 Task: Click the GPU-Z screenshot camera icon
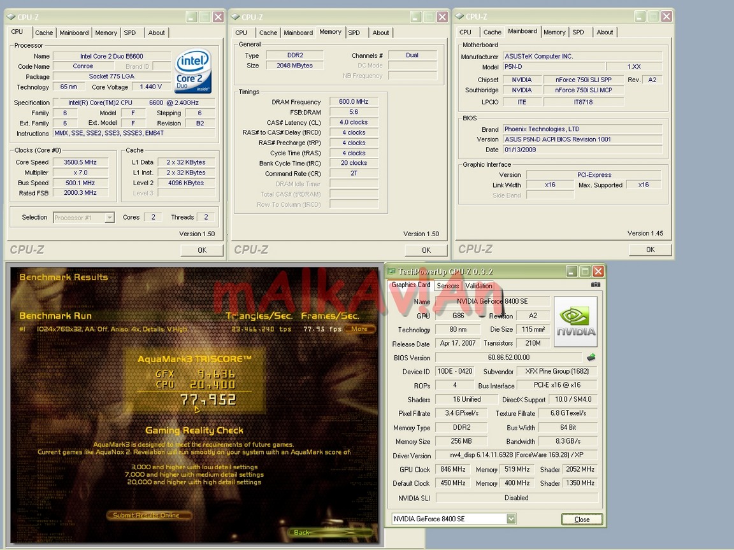pos(596,285)
